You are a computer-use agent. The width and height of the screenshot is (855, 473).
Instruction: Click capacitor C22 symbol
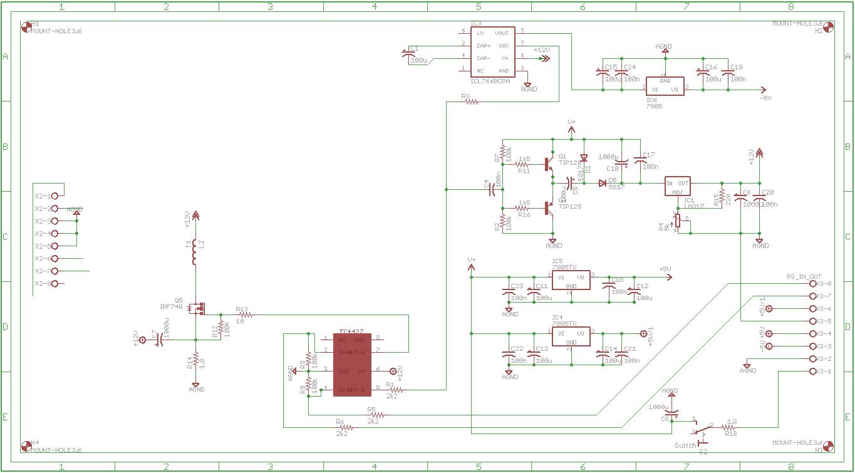(508, 355)
